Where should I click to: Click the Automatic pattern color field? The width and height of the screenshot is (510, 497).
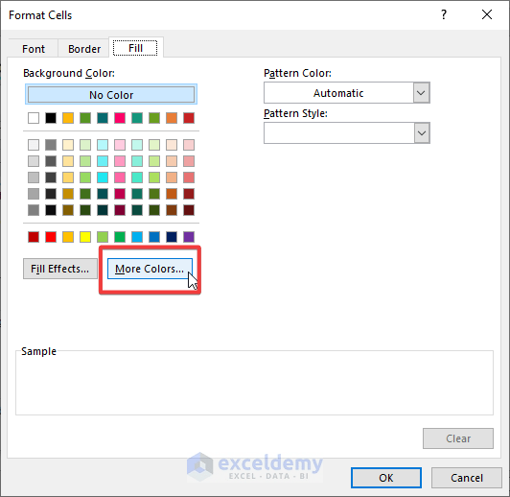pos(338,93)
